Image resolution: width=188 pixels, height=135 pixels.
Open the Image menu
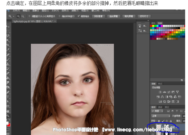pos(36,11)
